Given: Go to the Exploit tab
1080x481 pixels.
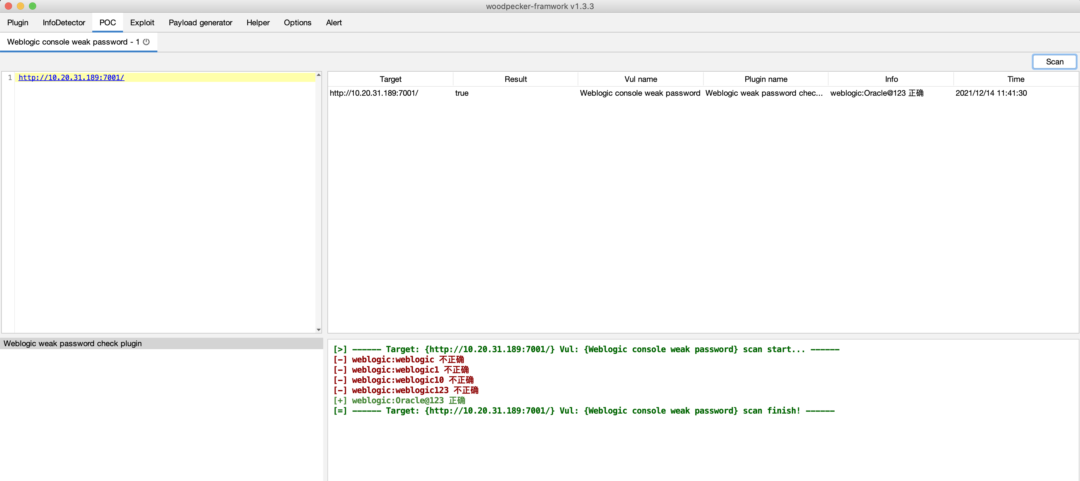Looking at the screenshot, I should (x=142, y=23).
